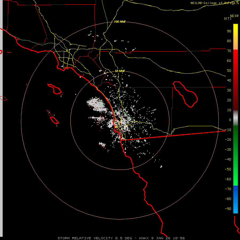The image size is (240, 240).
Task: Click the 20 value on the velocity scale
Action: pos(229,100)
